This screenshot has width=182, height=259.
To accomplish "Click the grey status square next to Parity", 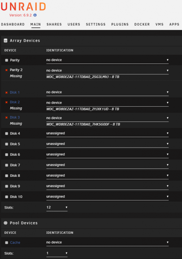I will [7, 60].
